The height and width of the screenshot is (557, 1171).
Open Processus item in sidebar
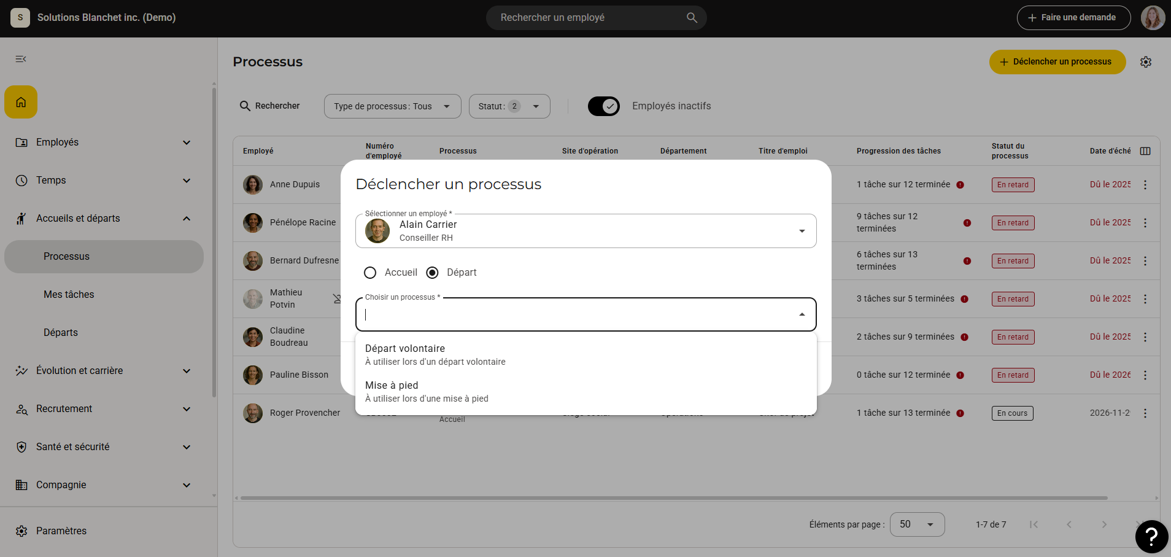pos(104,257)
